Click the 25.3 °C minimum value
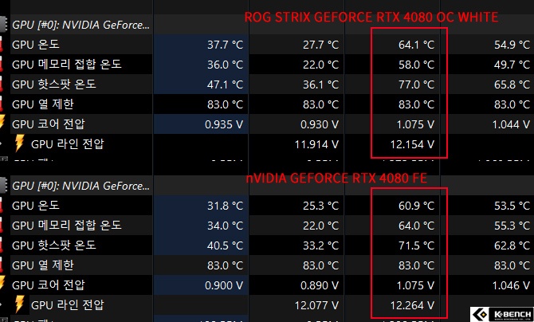Viewport: 534px width, 322px height. pyautogui.click(x=321, y=206)
